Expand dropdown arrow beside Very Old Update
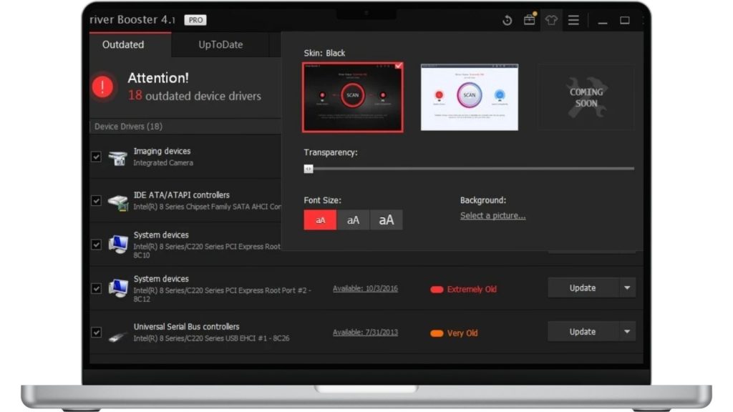Viewport: 733px width, 412px height. (x=627, y=332)
